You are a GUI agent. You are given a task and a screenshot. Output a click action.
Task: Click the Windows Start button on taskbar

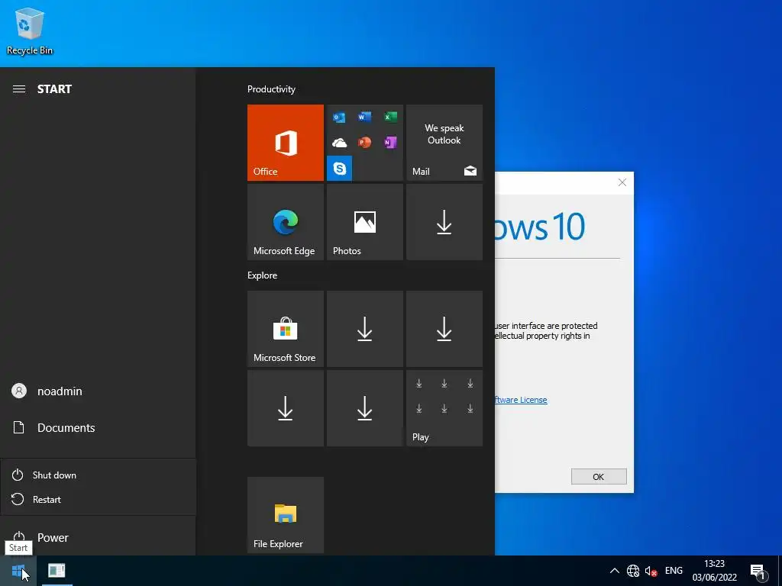pyautogui.click(x=18, y=571)
